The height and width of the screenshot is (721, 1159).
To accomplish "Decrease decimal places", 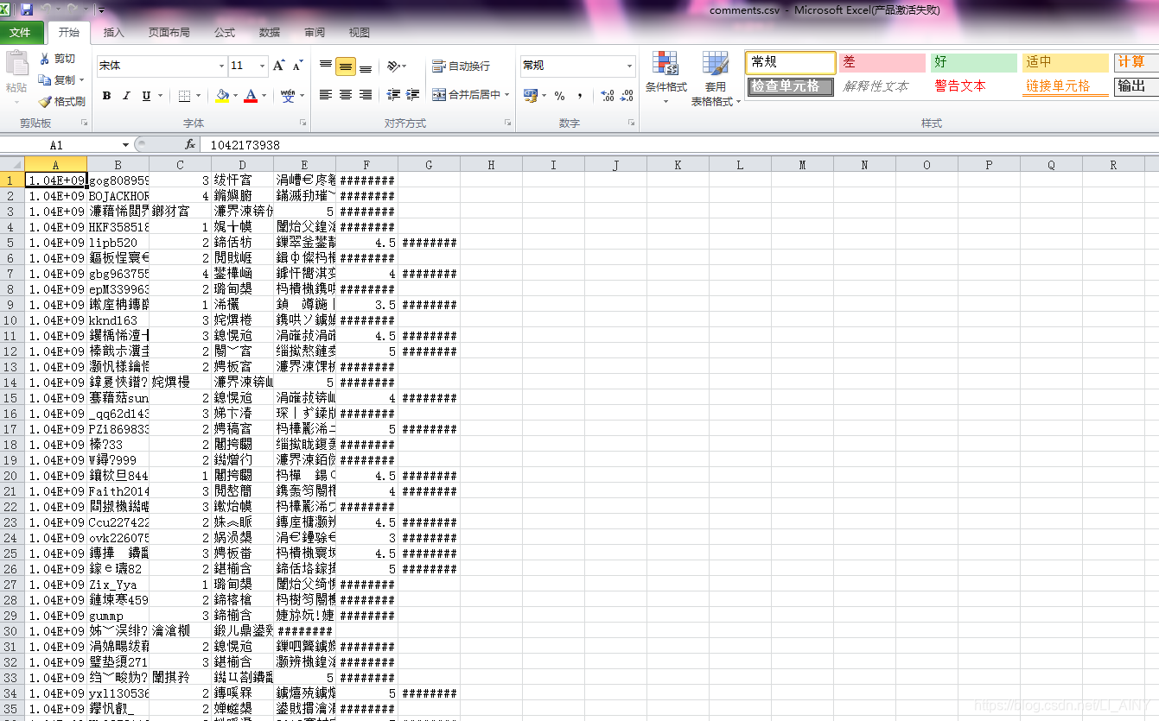I will [x=627, y=95].
